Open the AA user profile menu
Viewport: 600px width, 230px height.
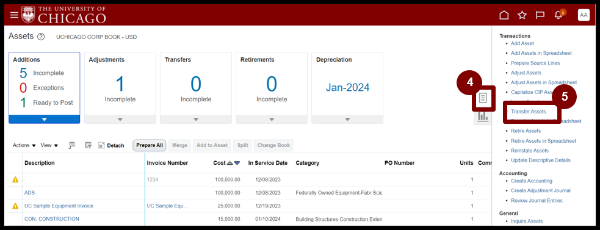[x=584, y=15]
